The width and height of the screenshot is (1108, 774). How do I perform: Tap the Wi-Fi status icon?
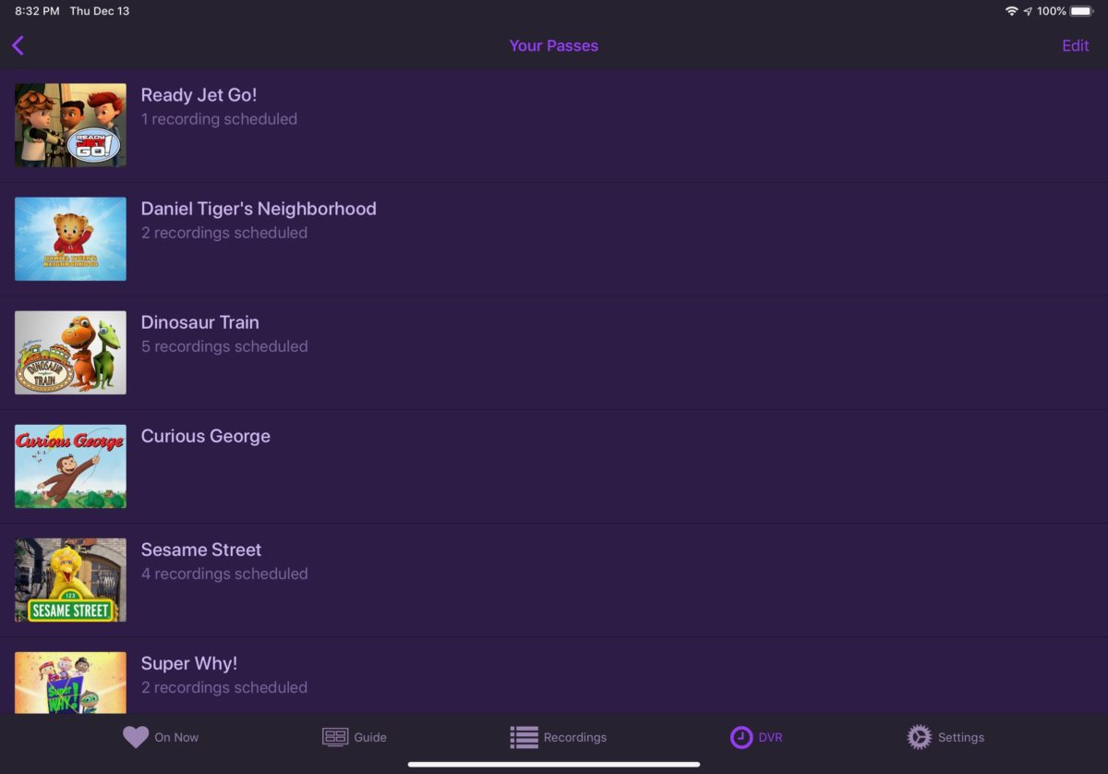pyautogui.click(x=1012, y=11)
